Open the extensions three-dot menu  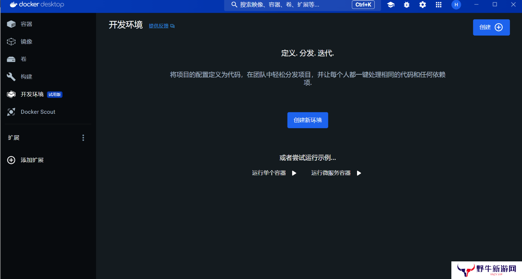(83, 138)
